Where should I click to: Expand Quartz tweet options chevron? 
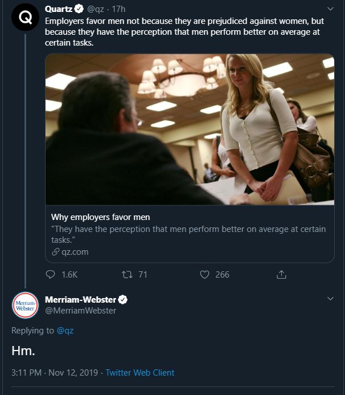[x=331, y=9]
